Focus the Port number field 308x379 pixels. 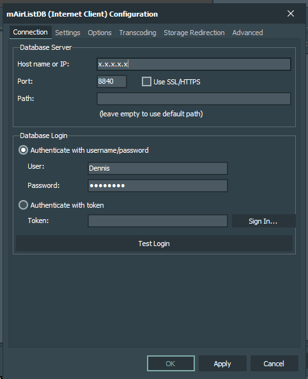pos(112,81)
